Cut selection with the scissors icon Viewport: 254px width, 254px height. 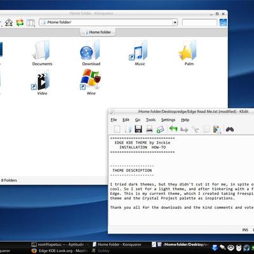pyautogui.click(x=196, y=130)
